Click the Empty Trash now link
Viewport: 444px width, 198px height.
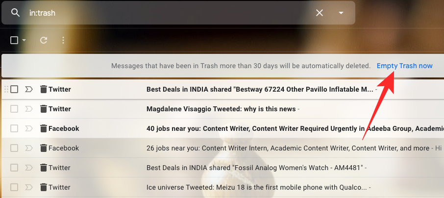point(404,66)
